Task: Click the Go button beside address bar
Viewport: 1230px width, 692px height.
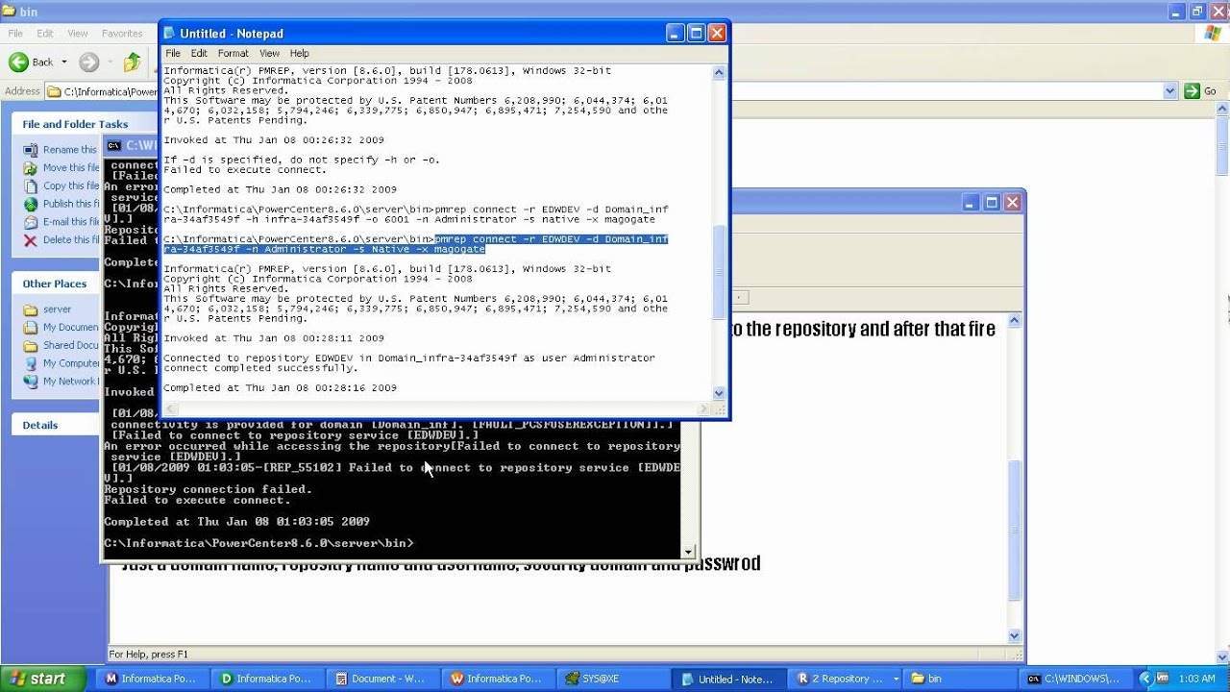Action: pos(1201,91)
